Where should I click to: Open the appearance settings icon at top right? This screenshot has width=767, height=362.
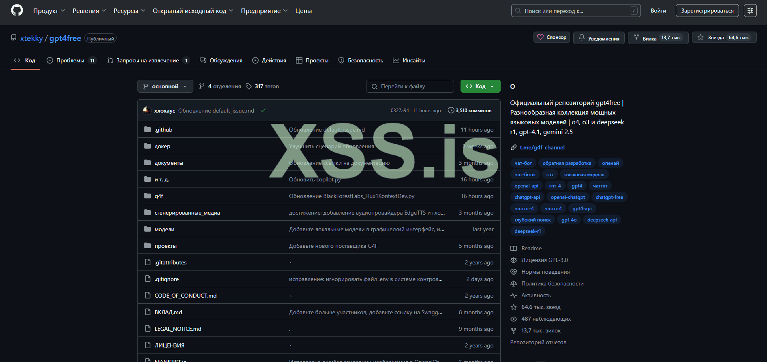pyautogui.click(x=750, y=11)
